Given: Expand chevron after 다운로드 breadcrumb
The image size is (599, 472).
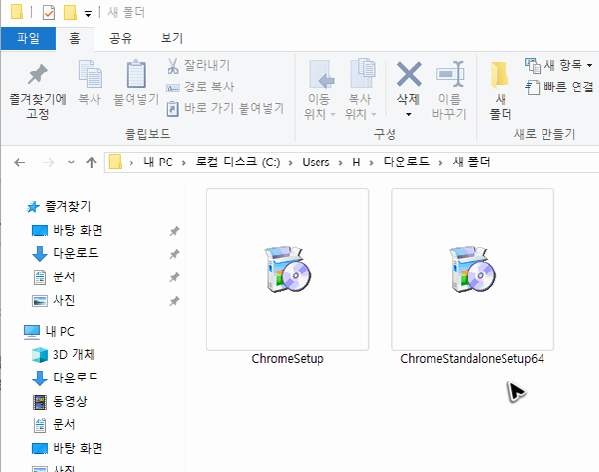Looking at the screenshot, I should coord(441,163).
